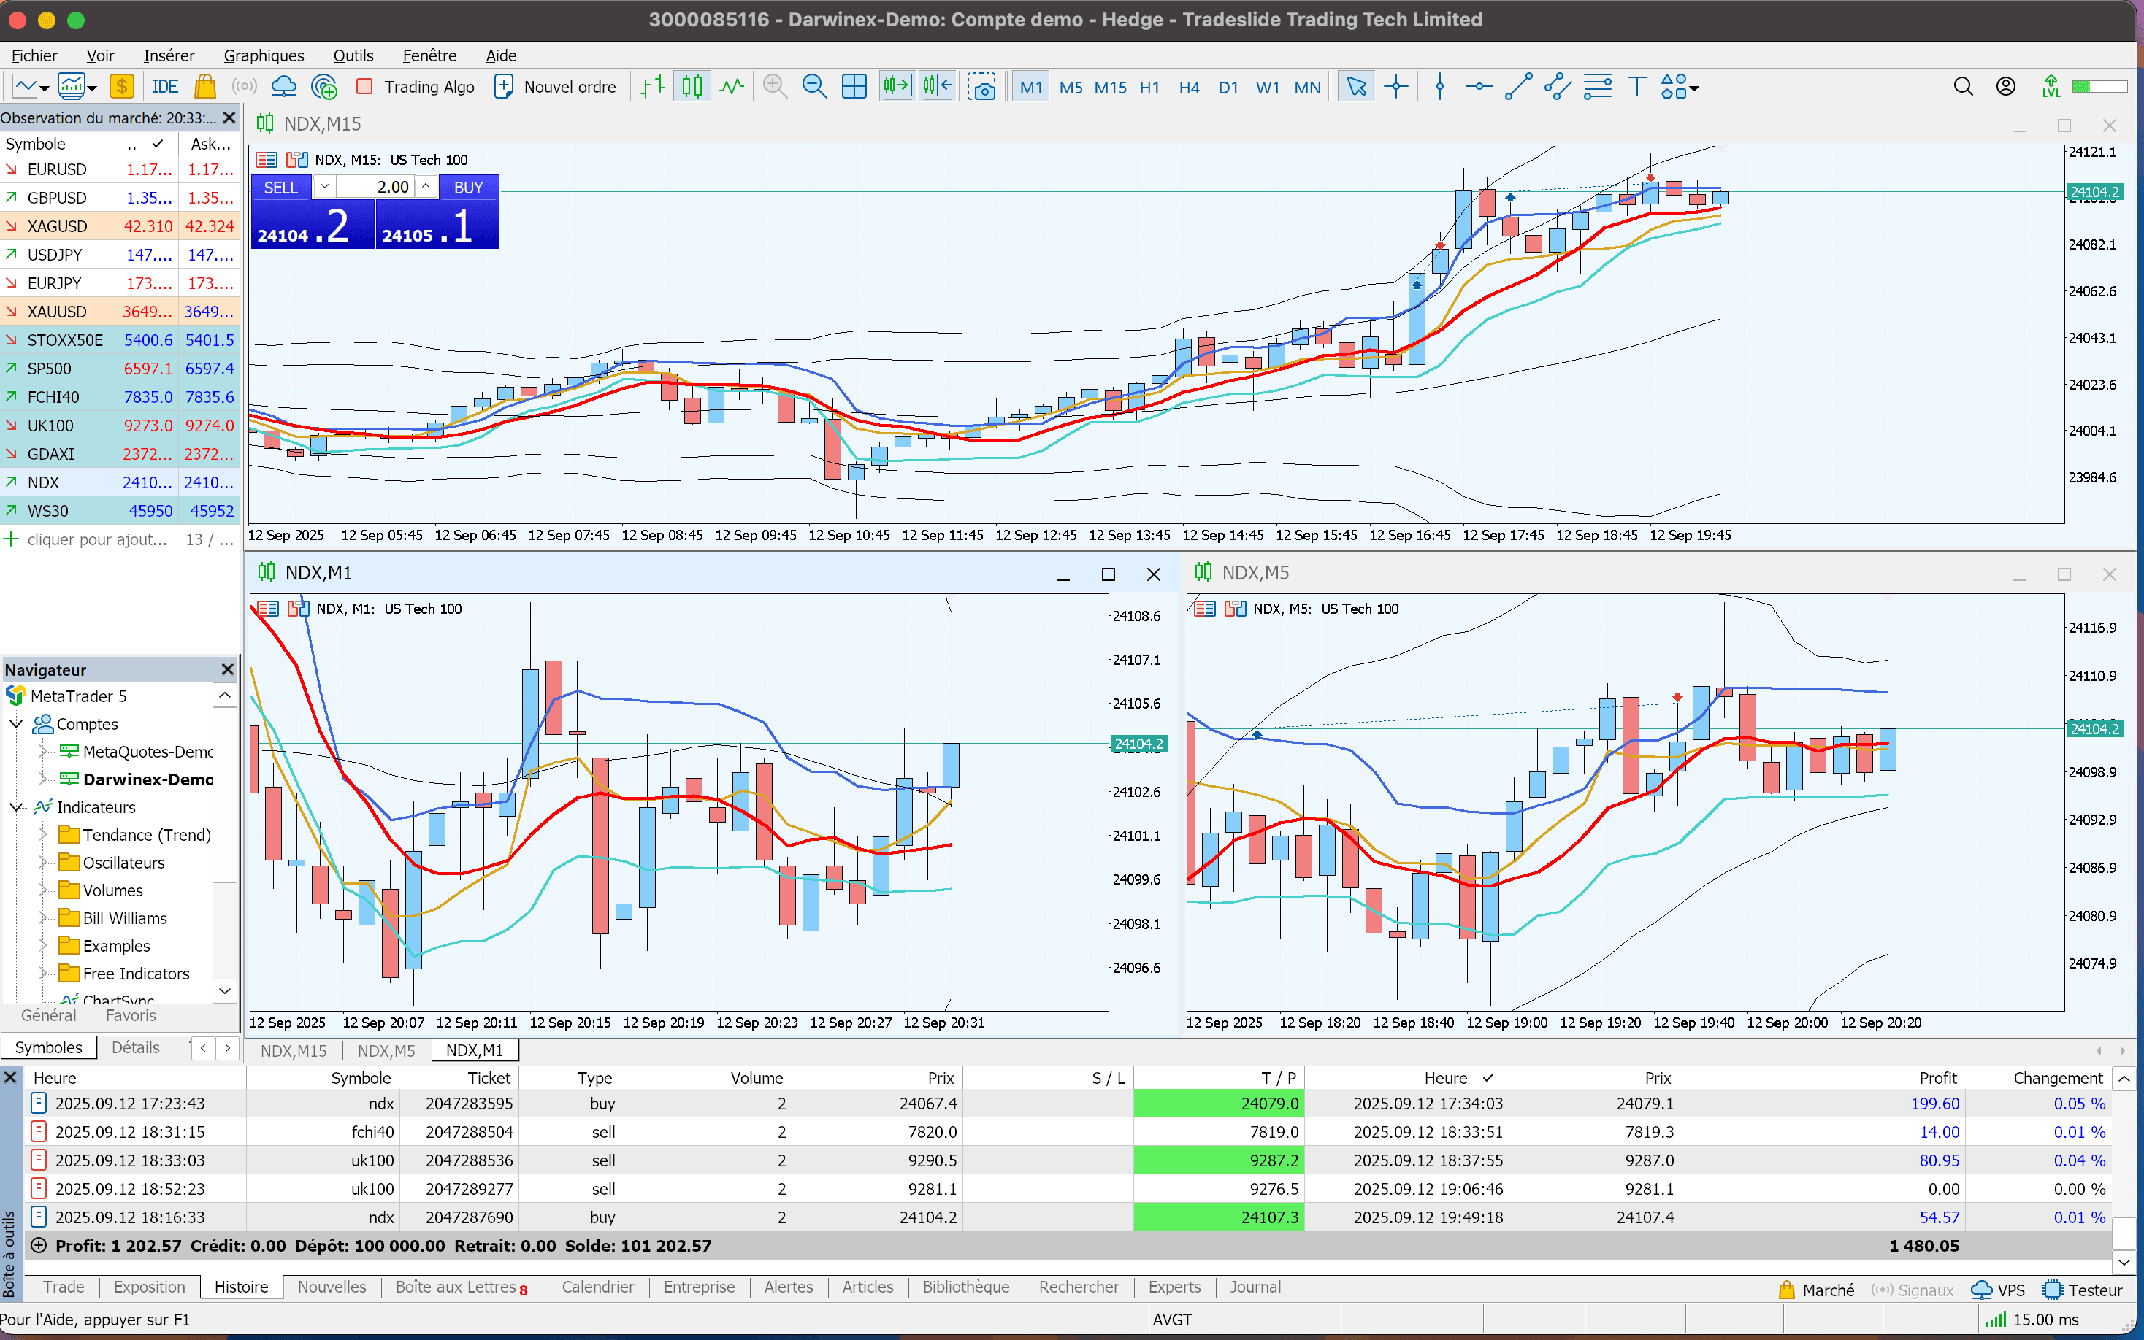
Task: Select the horizontal line drawing tool
Action: tap(1478, 87)
